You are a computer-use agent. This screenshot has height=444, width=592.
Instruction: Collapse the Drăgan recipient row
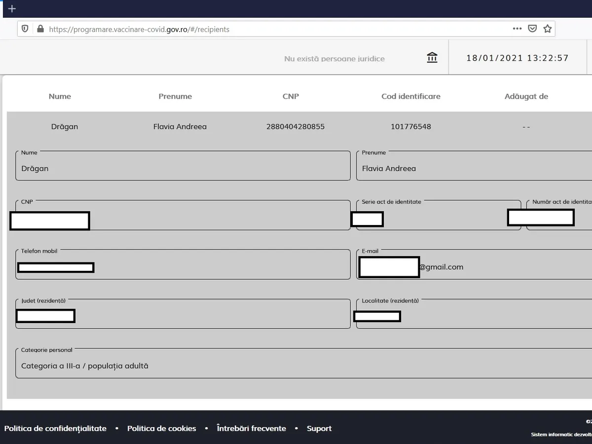tap(296, 127)
